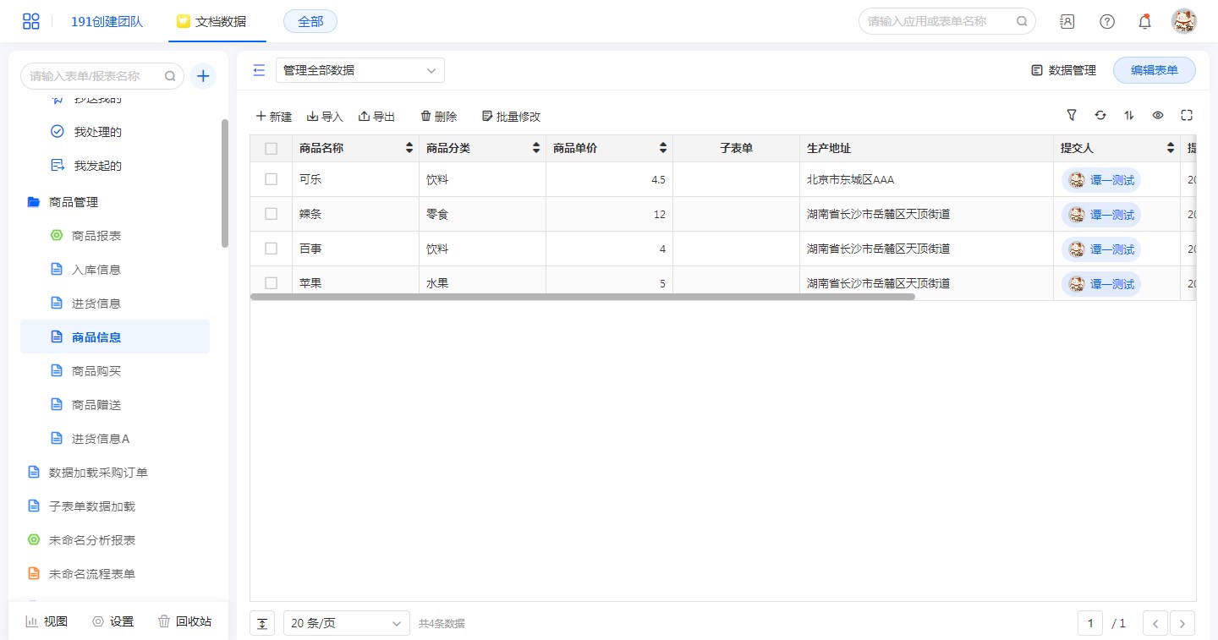This screenshot has height=640, width=1218.
Task: Open the sort order icon
Action: pos(1129,116)
